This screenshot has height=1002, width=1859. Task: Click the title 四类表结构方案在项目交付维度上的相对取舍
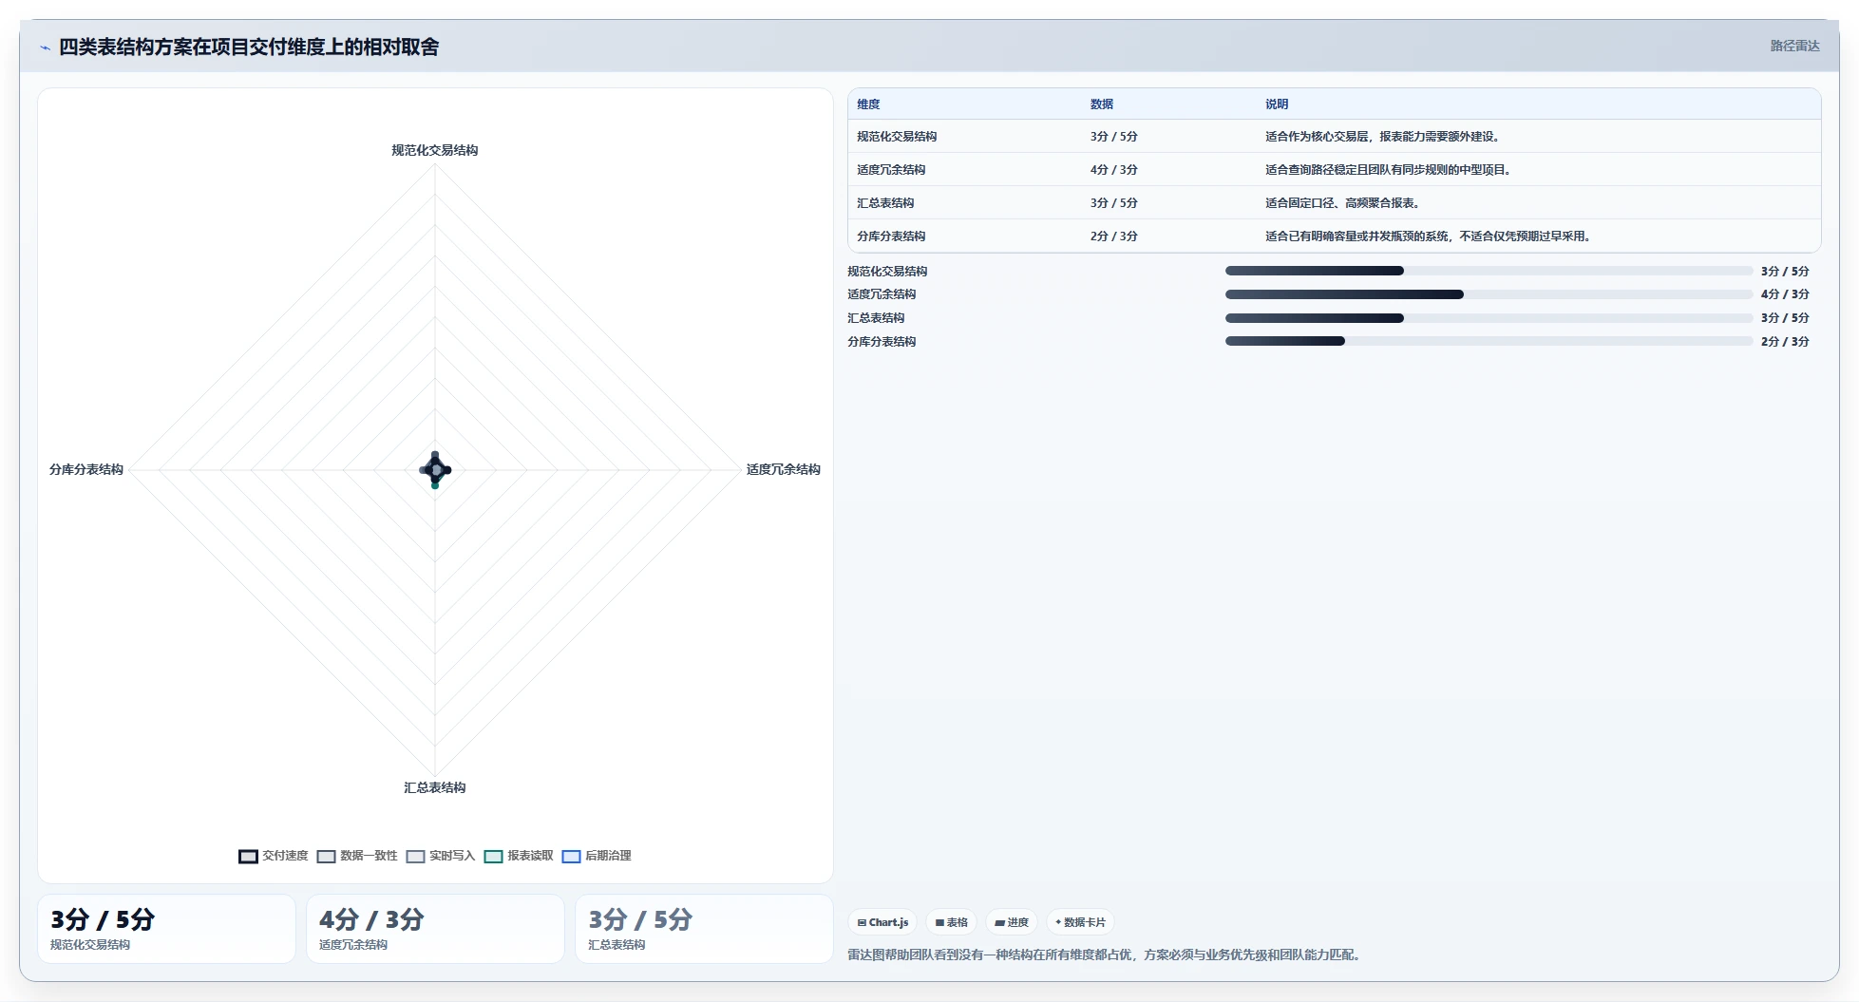pos(249,47)
